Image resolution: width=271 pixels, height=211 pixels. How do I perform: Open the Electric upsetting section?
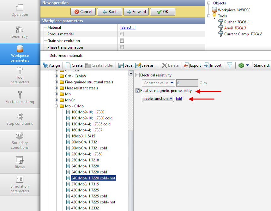(20, 97)
